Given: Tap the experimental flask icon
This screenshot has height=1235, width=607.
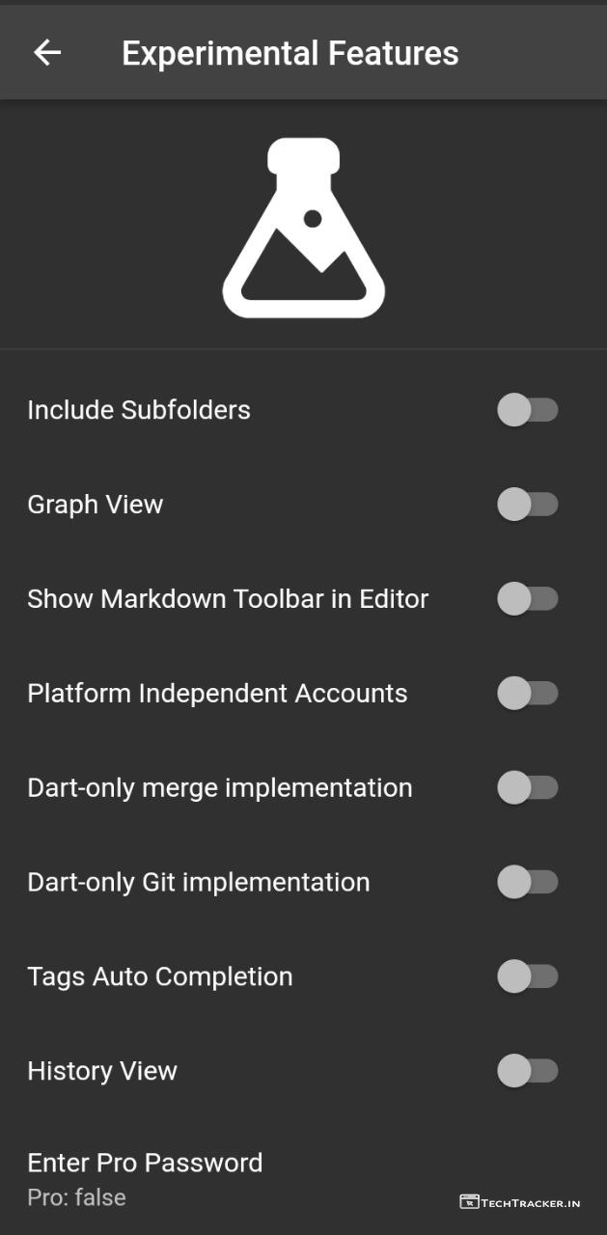Looking at the screenshot, I should coord(304,229).
